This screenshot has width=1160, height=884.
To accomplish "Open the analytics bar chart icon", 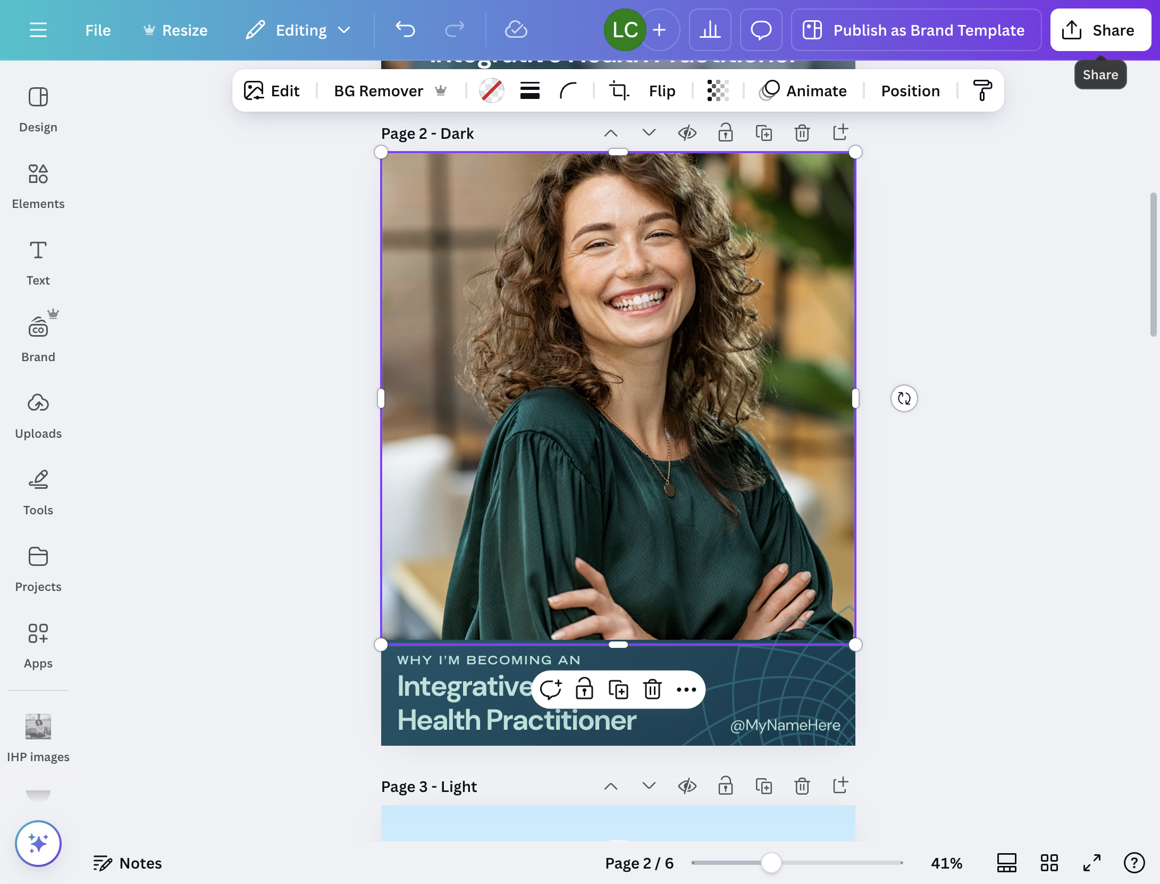I will click(x=710, y=30).
